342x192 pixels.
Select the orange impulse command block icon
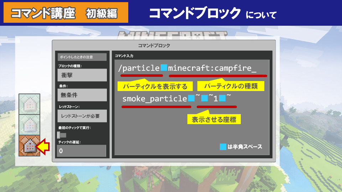pos(30,146)
